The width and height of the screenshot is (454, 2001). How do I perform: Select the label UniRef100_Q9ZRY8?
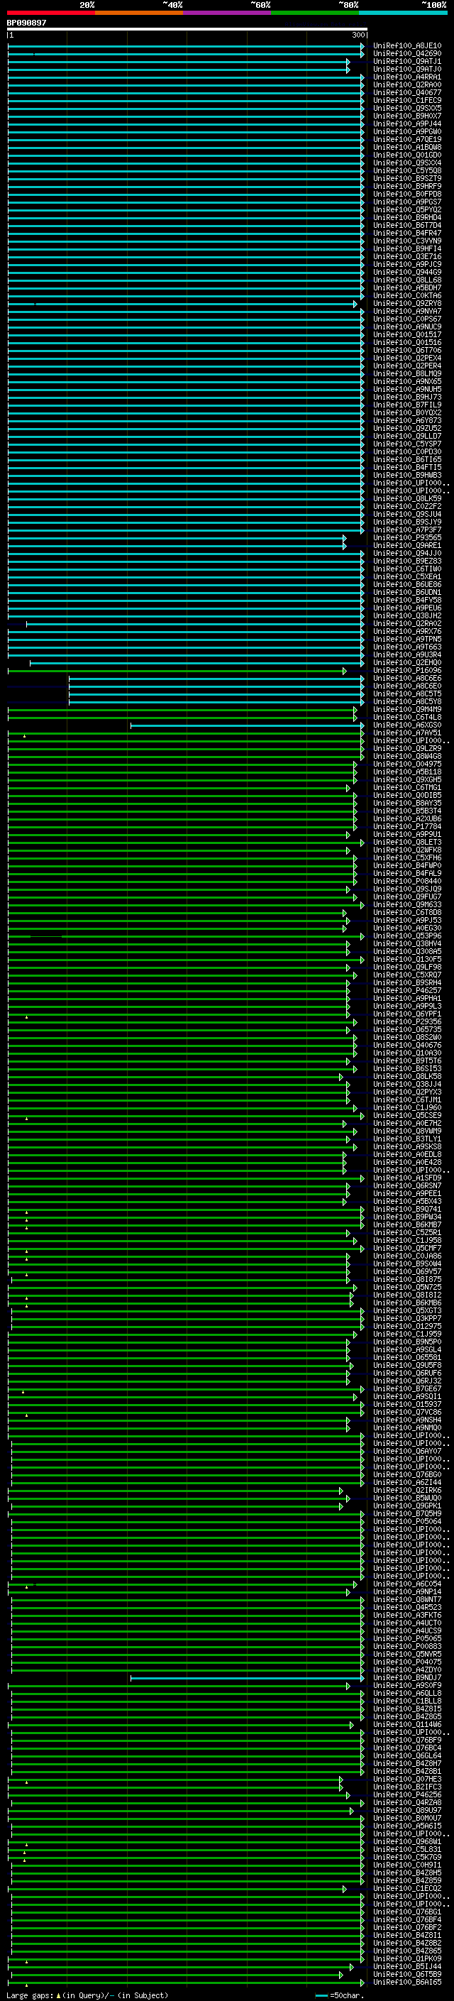tap(407, 304)
